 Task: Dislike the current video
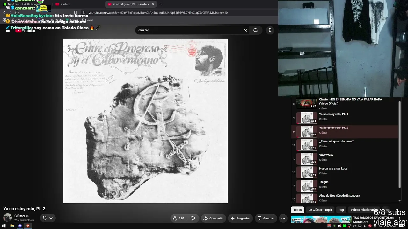coord(193,218)
